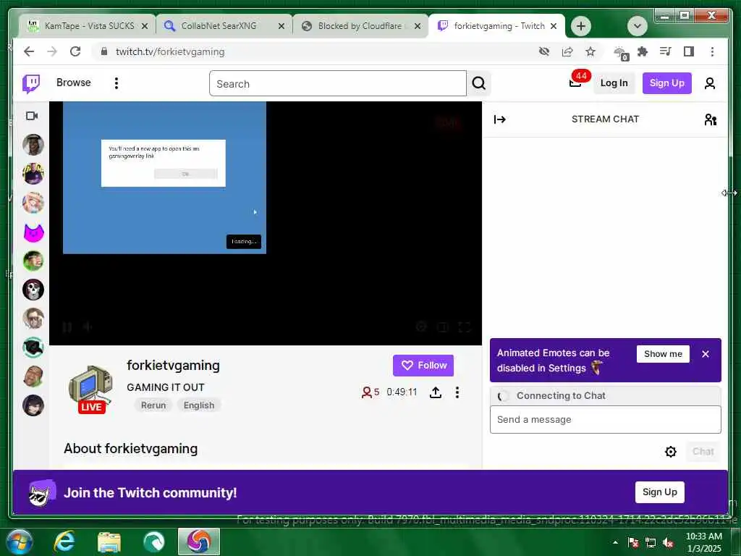This screenshot has width=741, height=556.
Task: Open chat settings gear icon
Action: point(670,452)
